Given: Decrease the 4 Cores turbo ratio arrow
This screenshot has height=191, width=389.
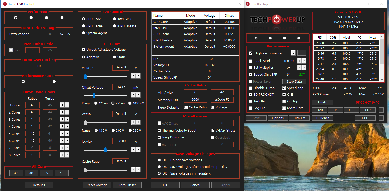Looking at the screenshot, I should point(62,126).
